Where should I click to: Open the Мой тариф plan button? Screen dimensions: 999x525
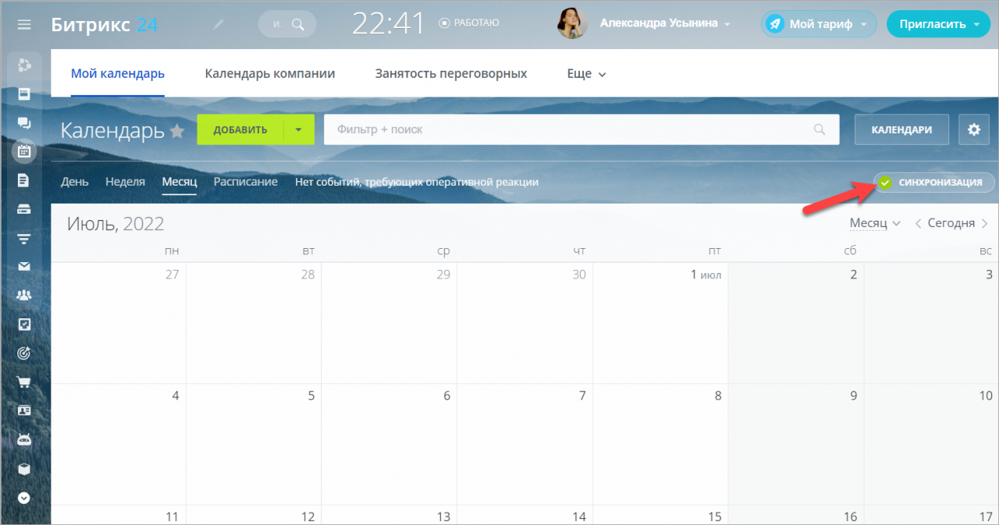819,24
